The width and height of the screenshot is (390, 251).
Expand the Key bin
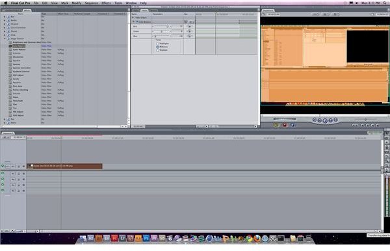click(x=5, y=119)
